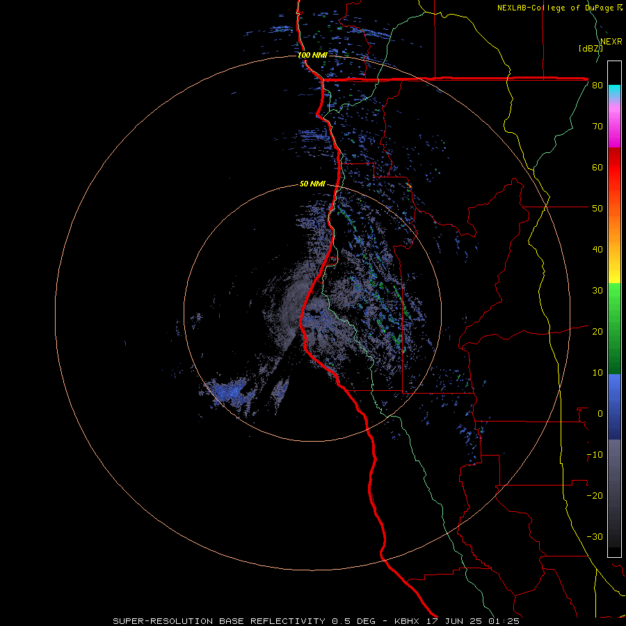The width and height of the screenshot is (626, 626).
Task: Click the 30 value on dBZ scale
Action: [x=597, y=291]
